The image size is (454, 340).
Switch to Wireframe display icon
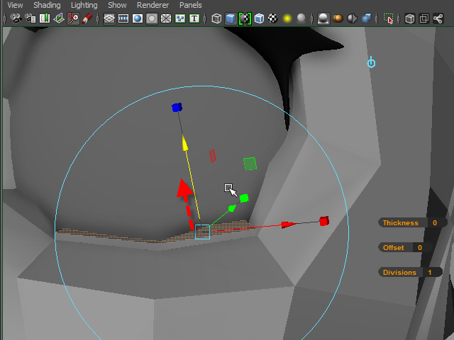click(216, 19)
